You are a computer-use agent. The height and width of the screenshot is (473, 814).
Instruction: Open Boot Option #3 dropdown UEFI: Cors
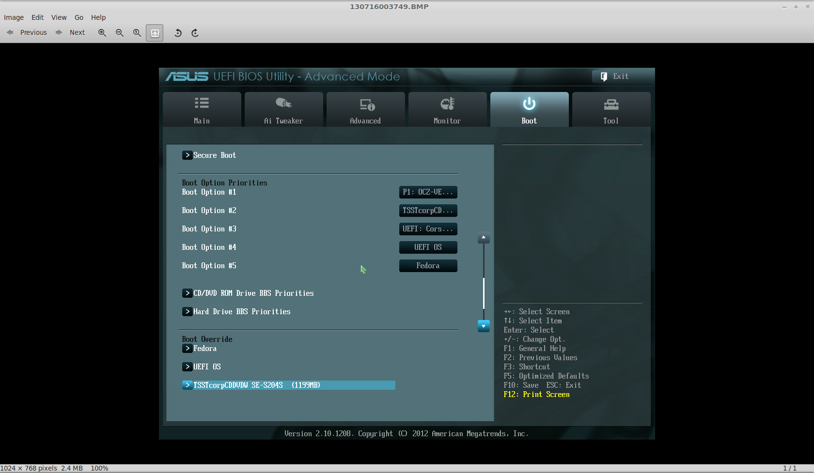428,229
